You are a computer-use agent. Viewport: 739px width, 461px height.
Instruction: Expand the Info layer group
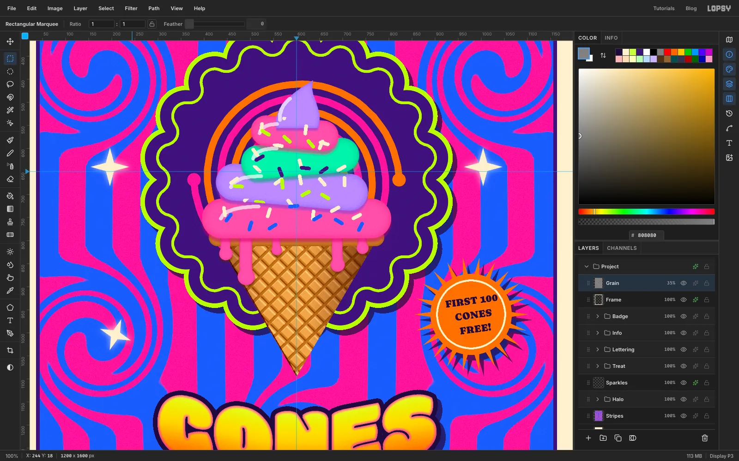tap(598, 333)
